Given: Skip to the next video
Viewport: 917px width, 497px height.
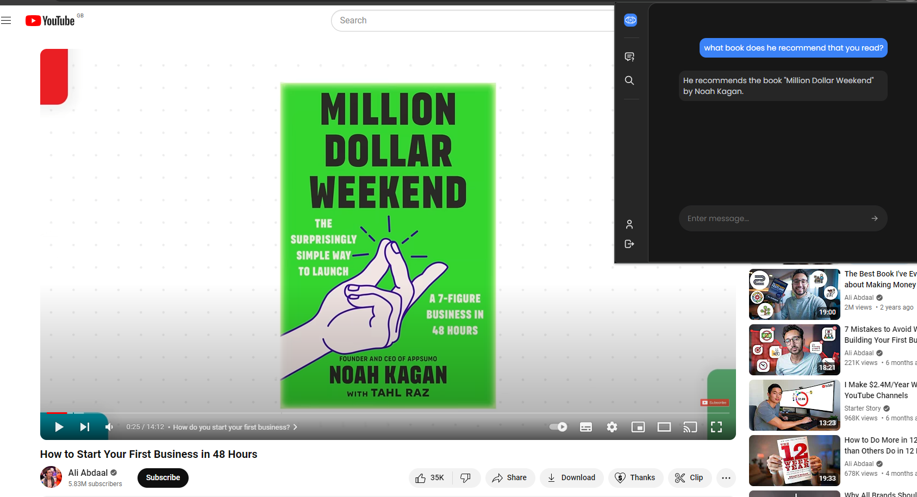Looking at the screenshot, I should click(84, 427).
